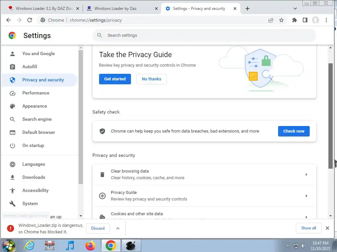Open the Extensions puzzle icon
This screenshot has height=252, width=337.
[295, 20]
